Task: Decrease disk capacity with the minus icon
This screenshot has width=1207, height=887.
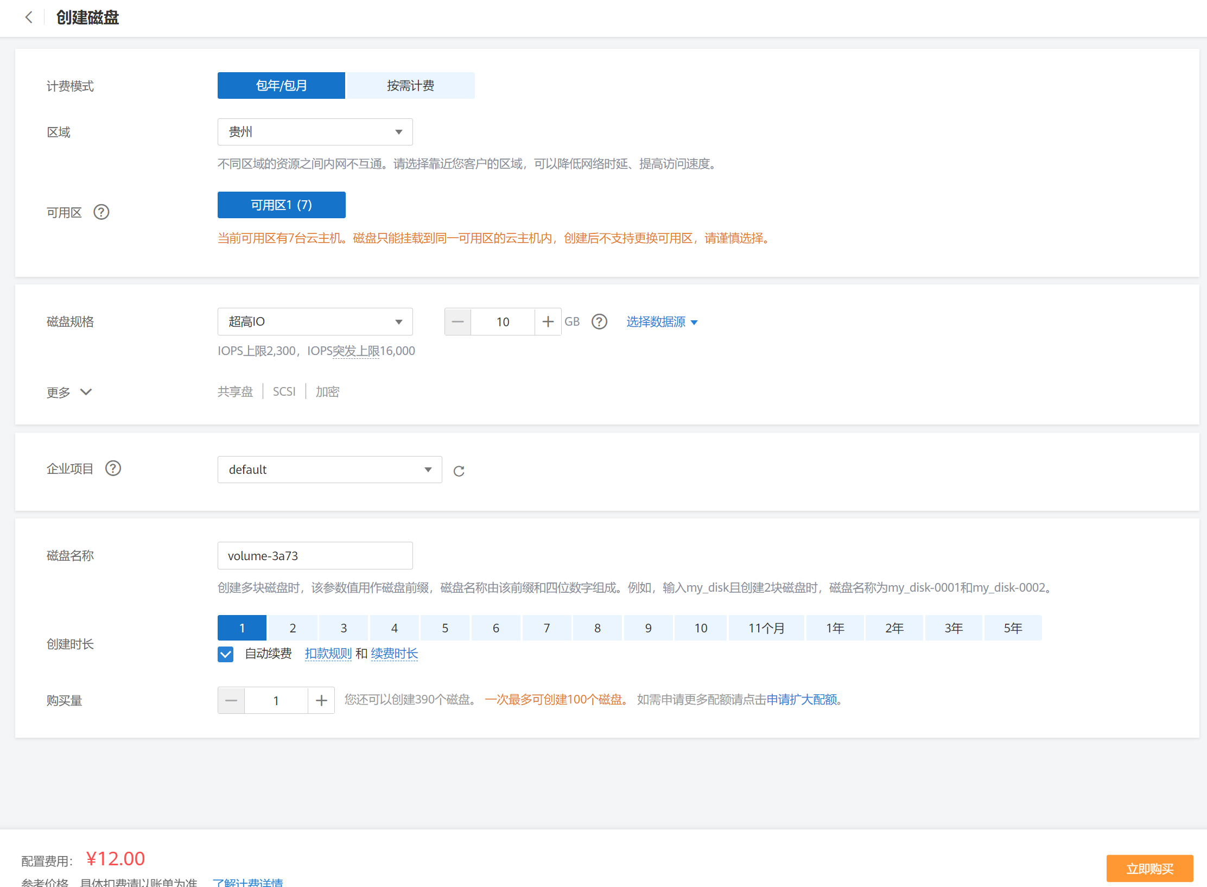Action: [458, 321]
